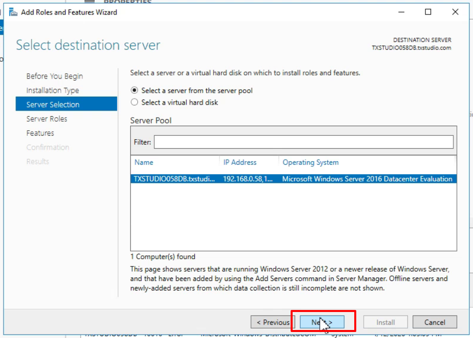
Task: Click the 192.168.0.58 IP address cell
Action: [248, 179]
